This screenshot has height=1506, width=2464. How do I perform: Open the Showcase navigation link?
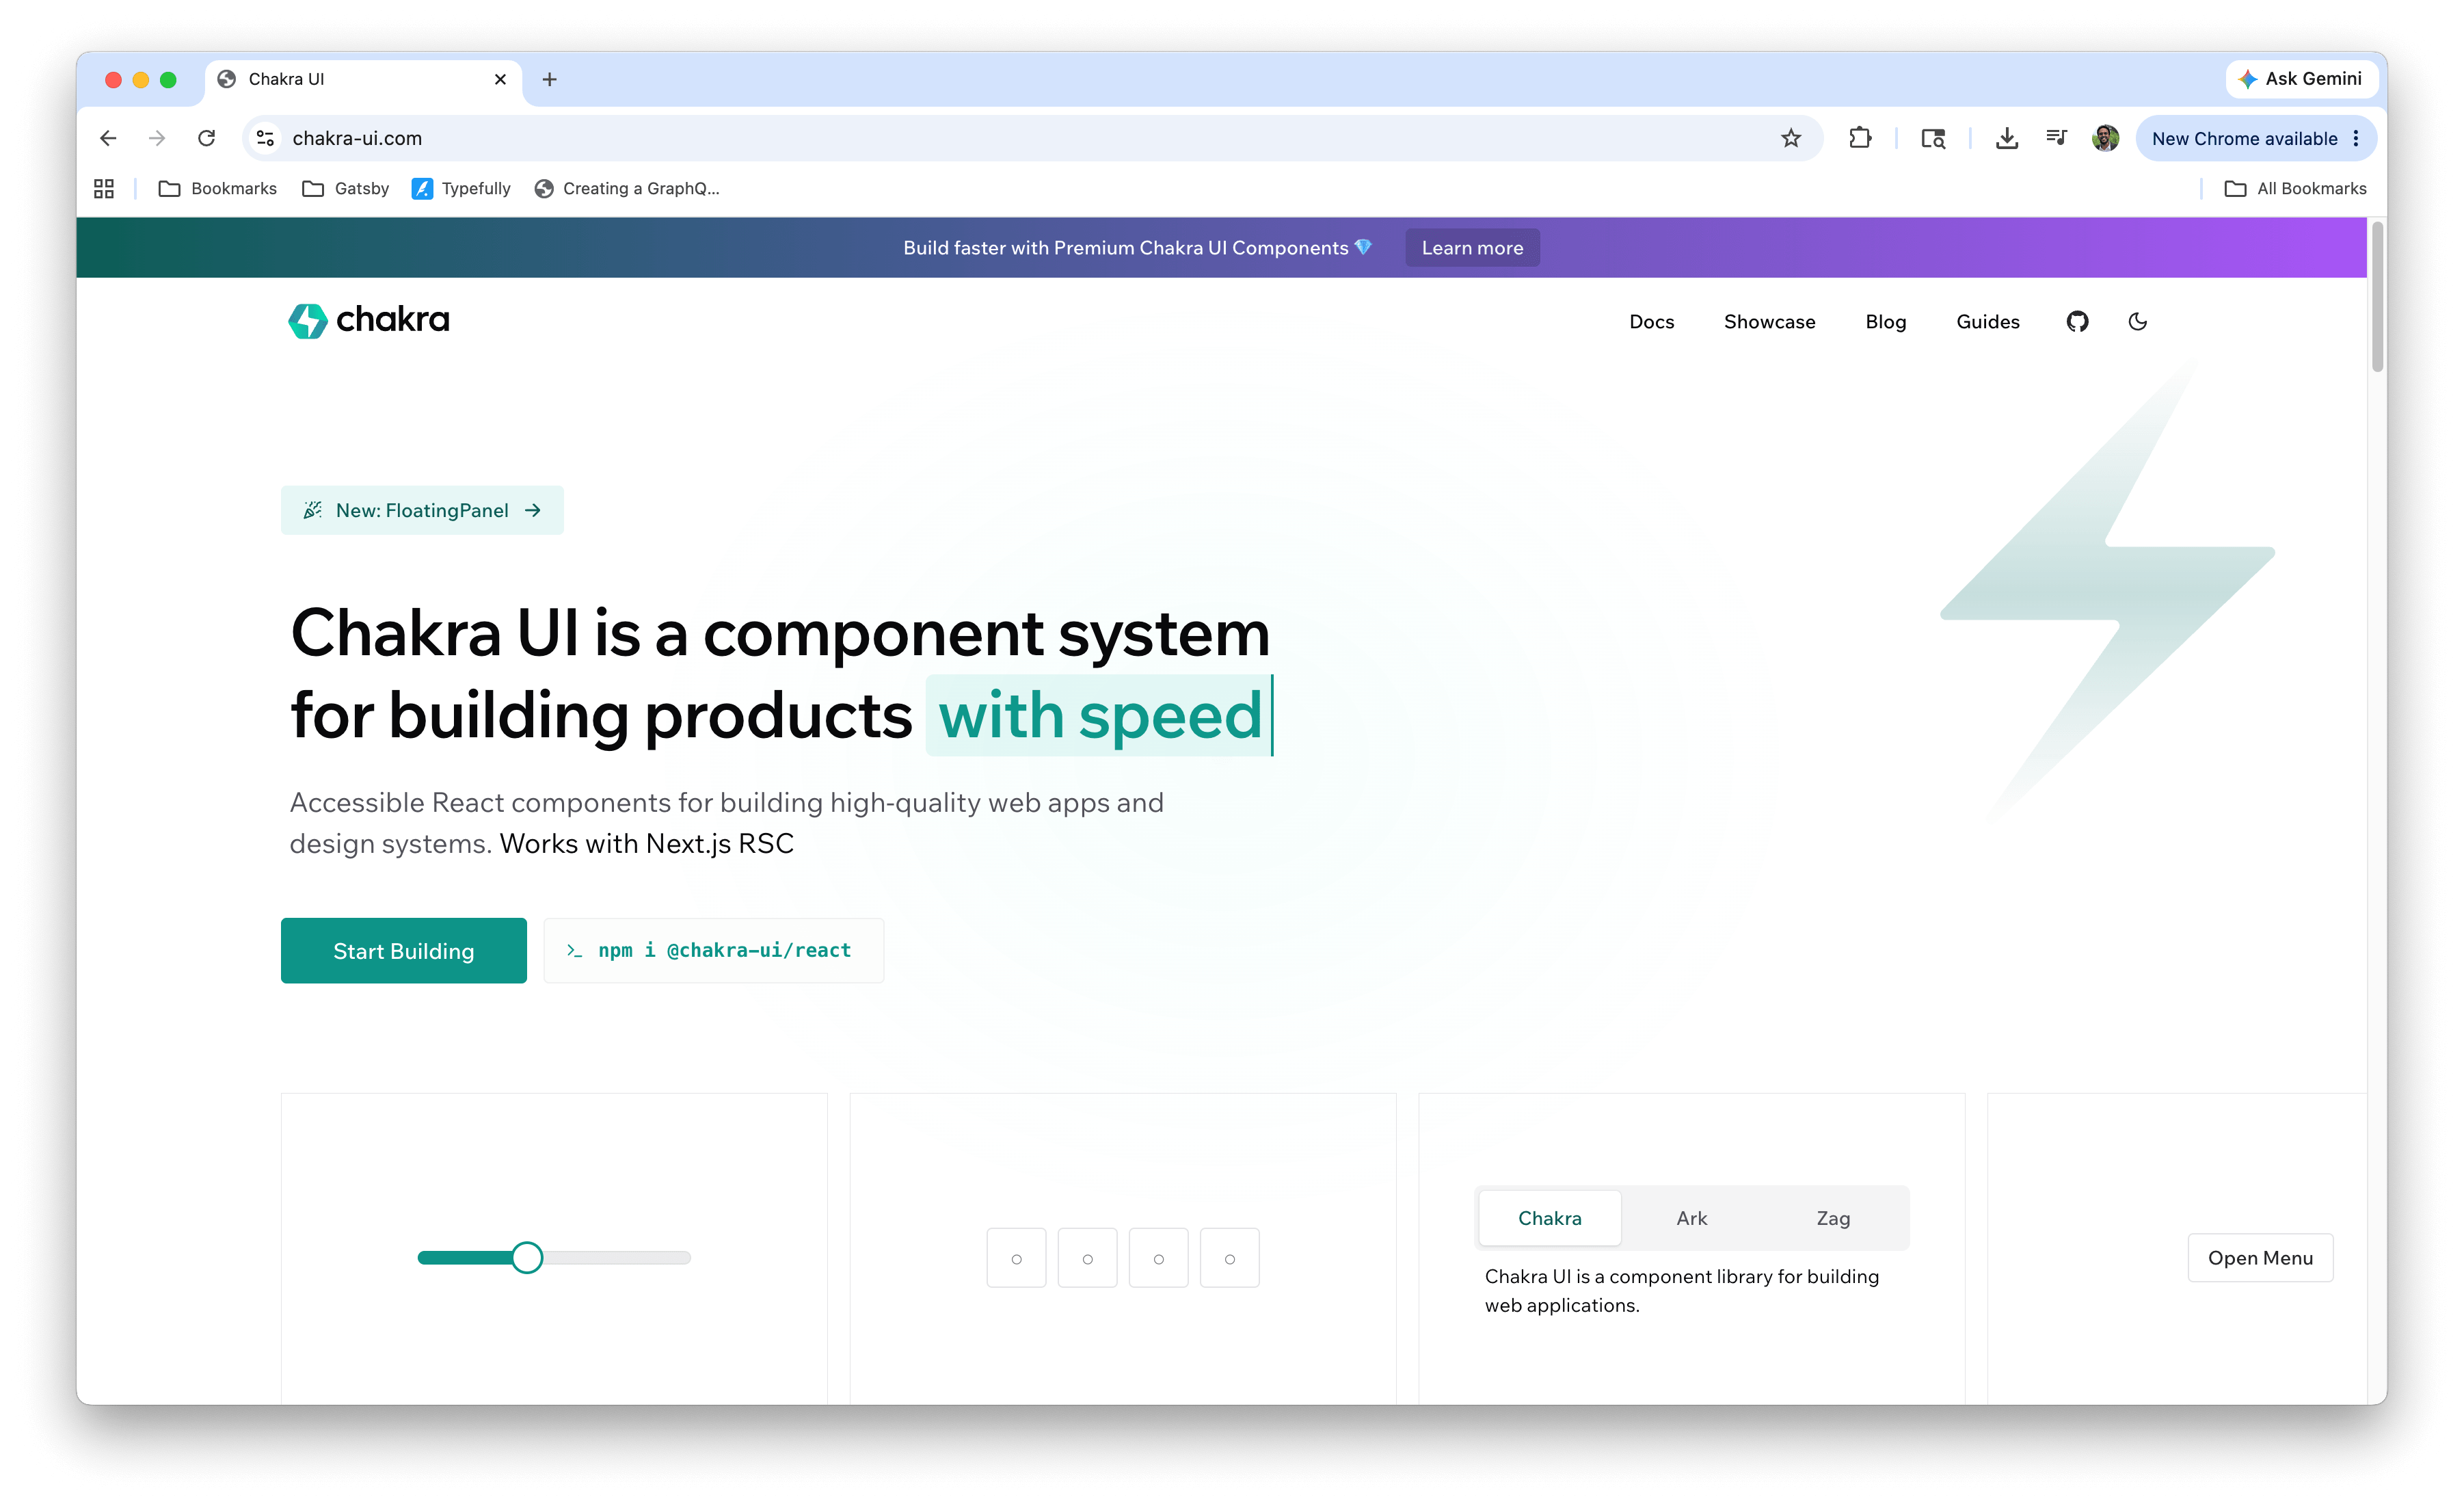click(x=1769, y=321)
